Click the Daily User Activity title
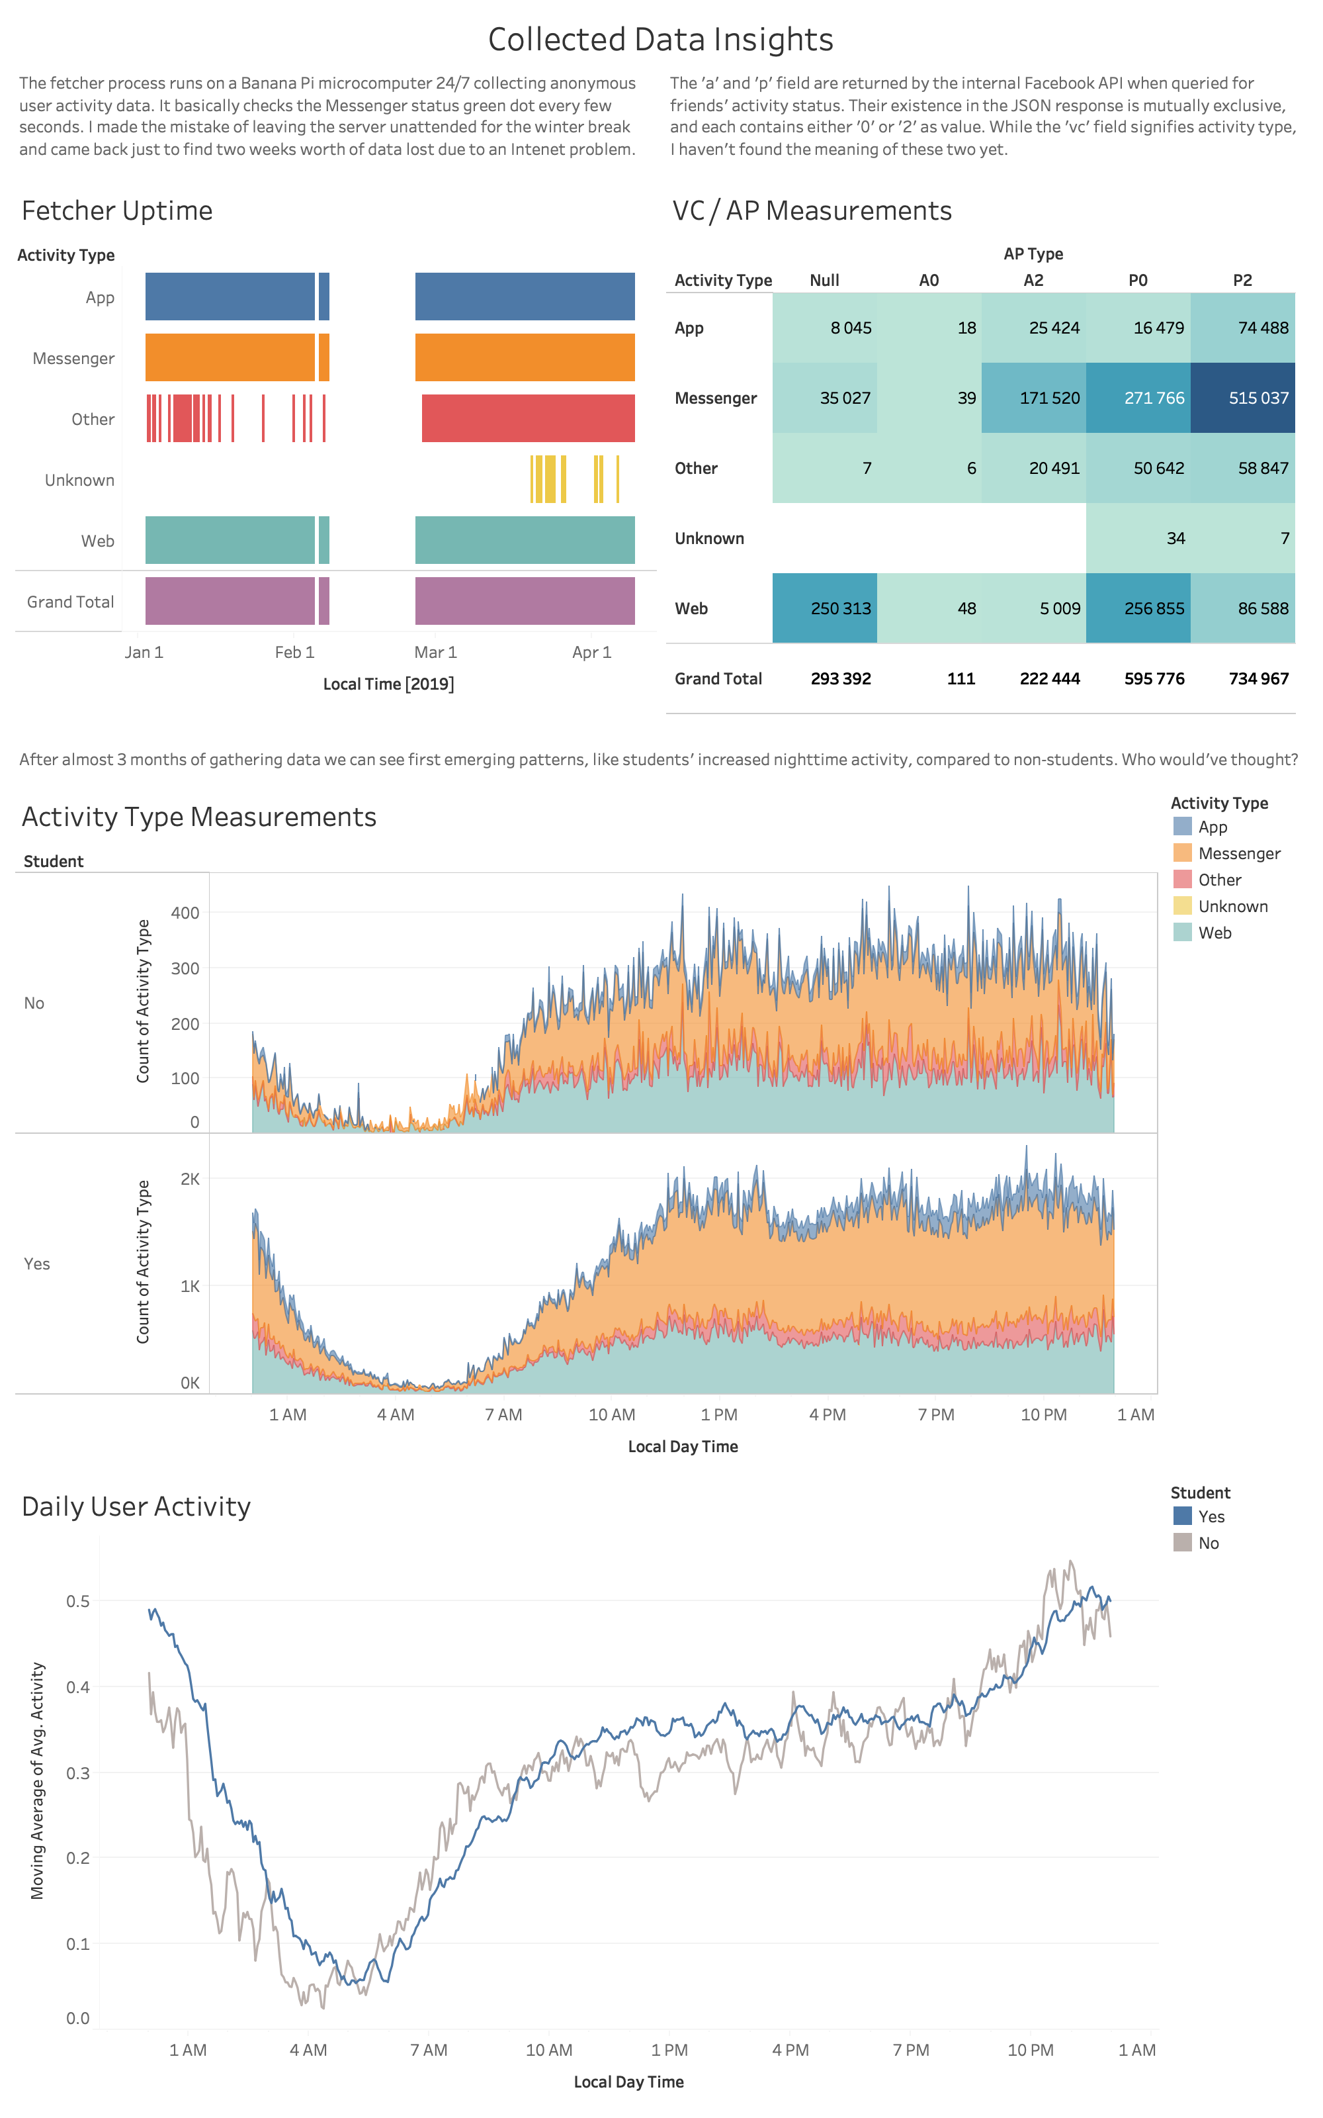This screenshot has height=2118, width=1323. point(136,1506)
